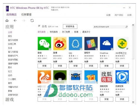
Task: Select the 最高评分 filter tab
Action: tap(86, 32)
